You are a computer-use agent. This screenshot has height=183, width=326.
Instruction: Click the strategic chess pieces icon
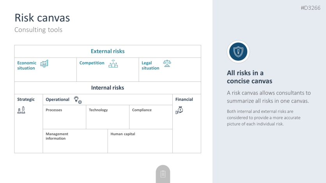pos(21,110)
